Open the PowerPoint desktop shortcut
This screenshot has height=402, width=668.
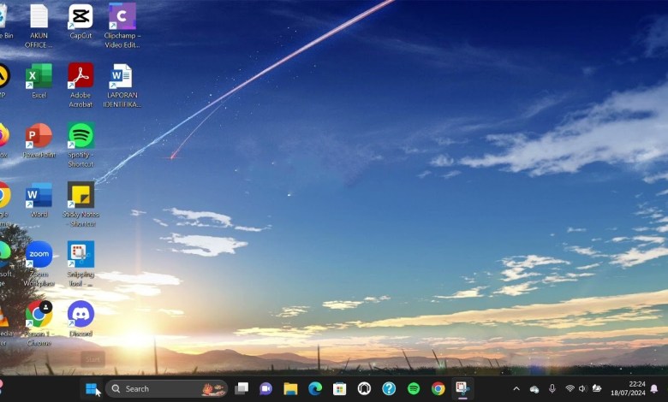[x=39, y=140]
